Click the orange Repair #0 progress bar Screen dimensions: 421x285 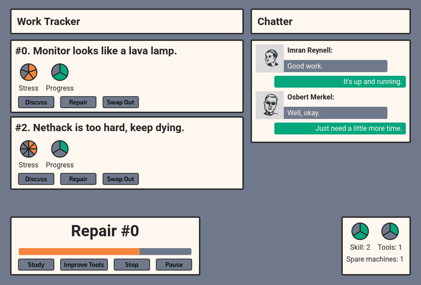click(x=105, y=252)
